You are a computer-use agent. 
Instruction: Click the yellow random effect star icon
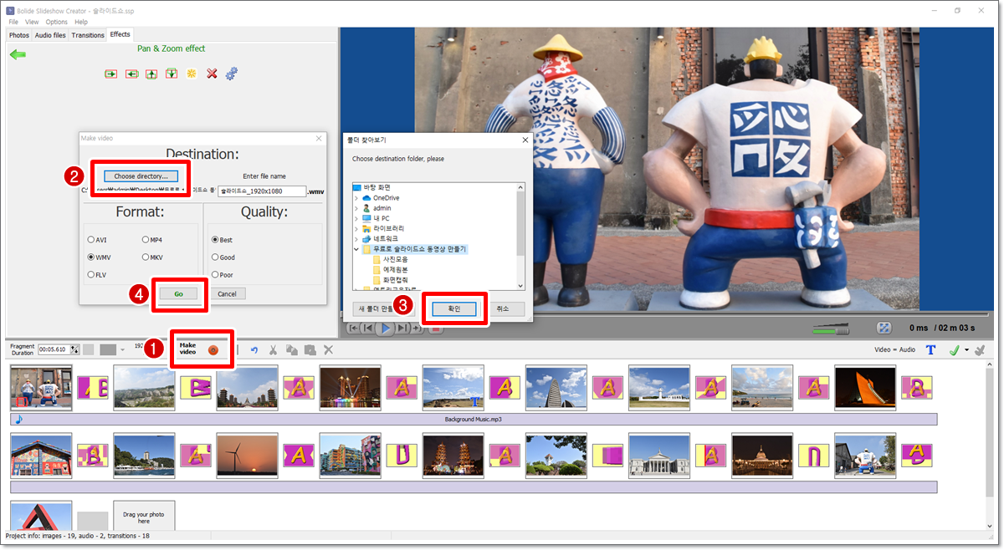tap(192, 74)
